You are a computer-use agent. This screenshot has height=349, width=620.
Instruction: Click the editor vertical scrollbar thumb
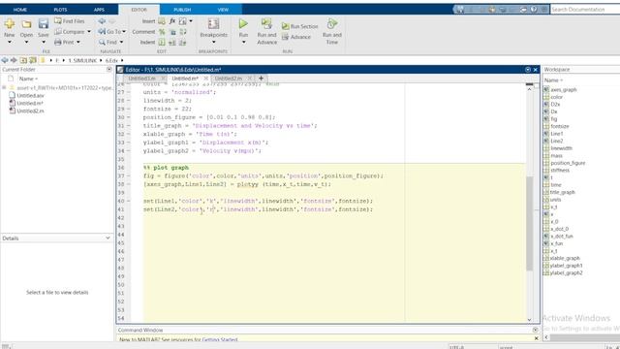530,224
